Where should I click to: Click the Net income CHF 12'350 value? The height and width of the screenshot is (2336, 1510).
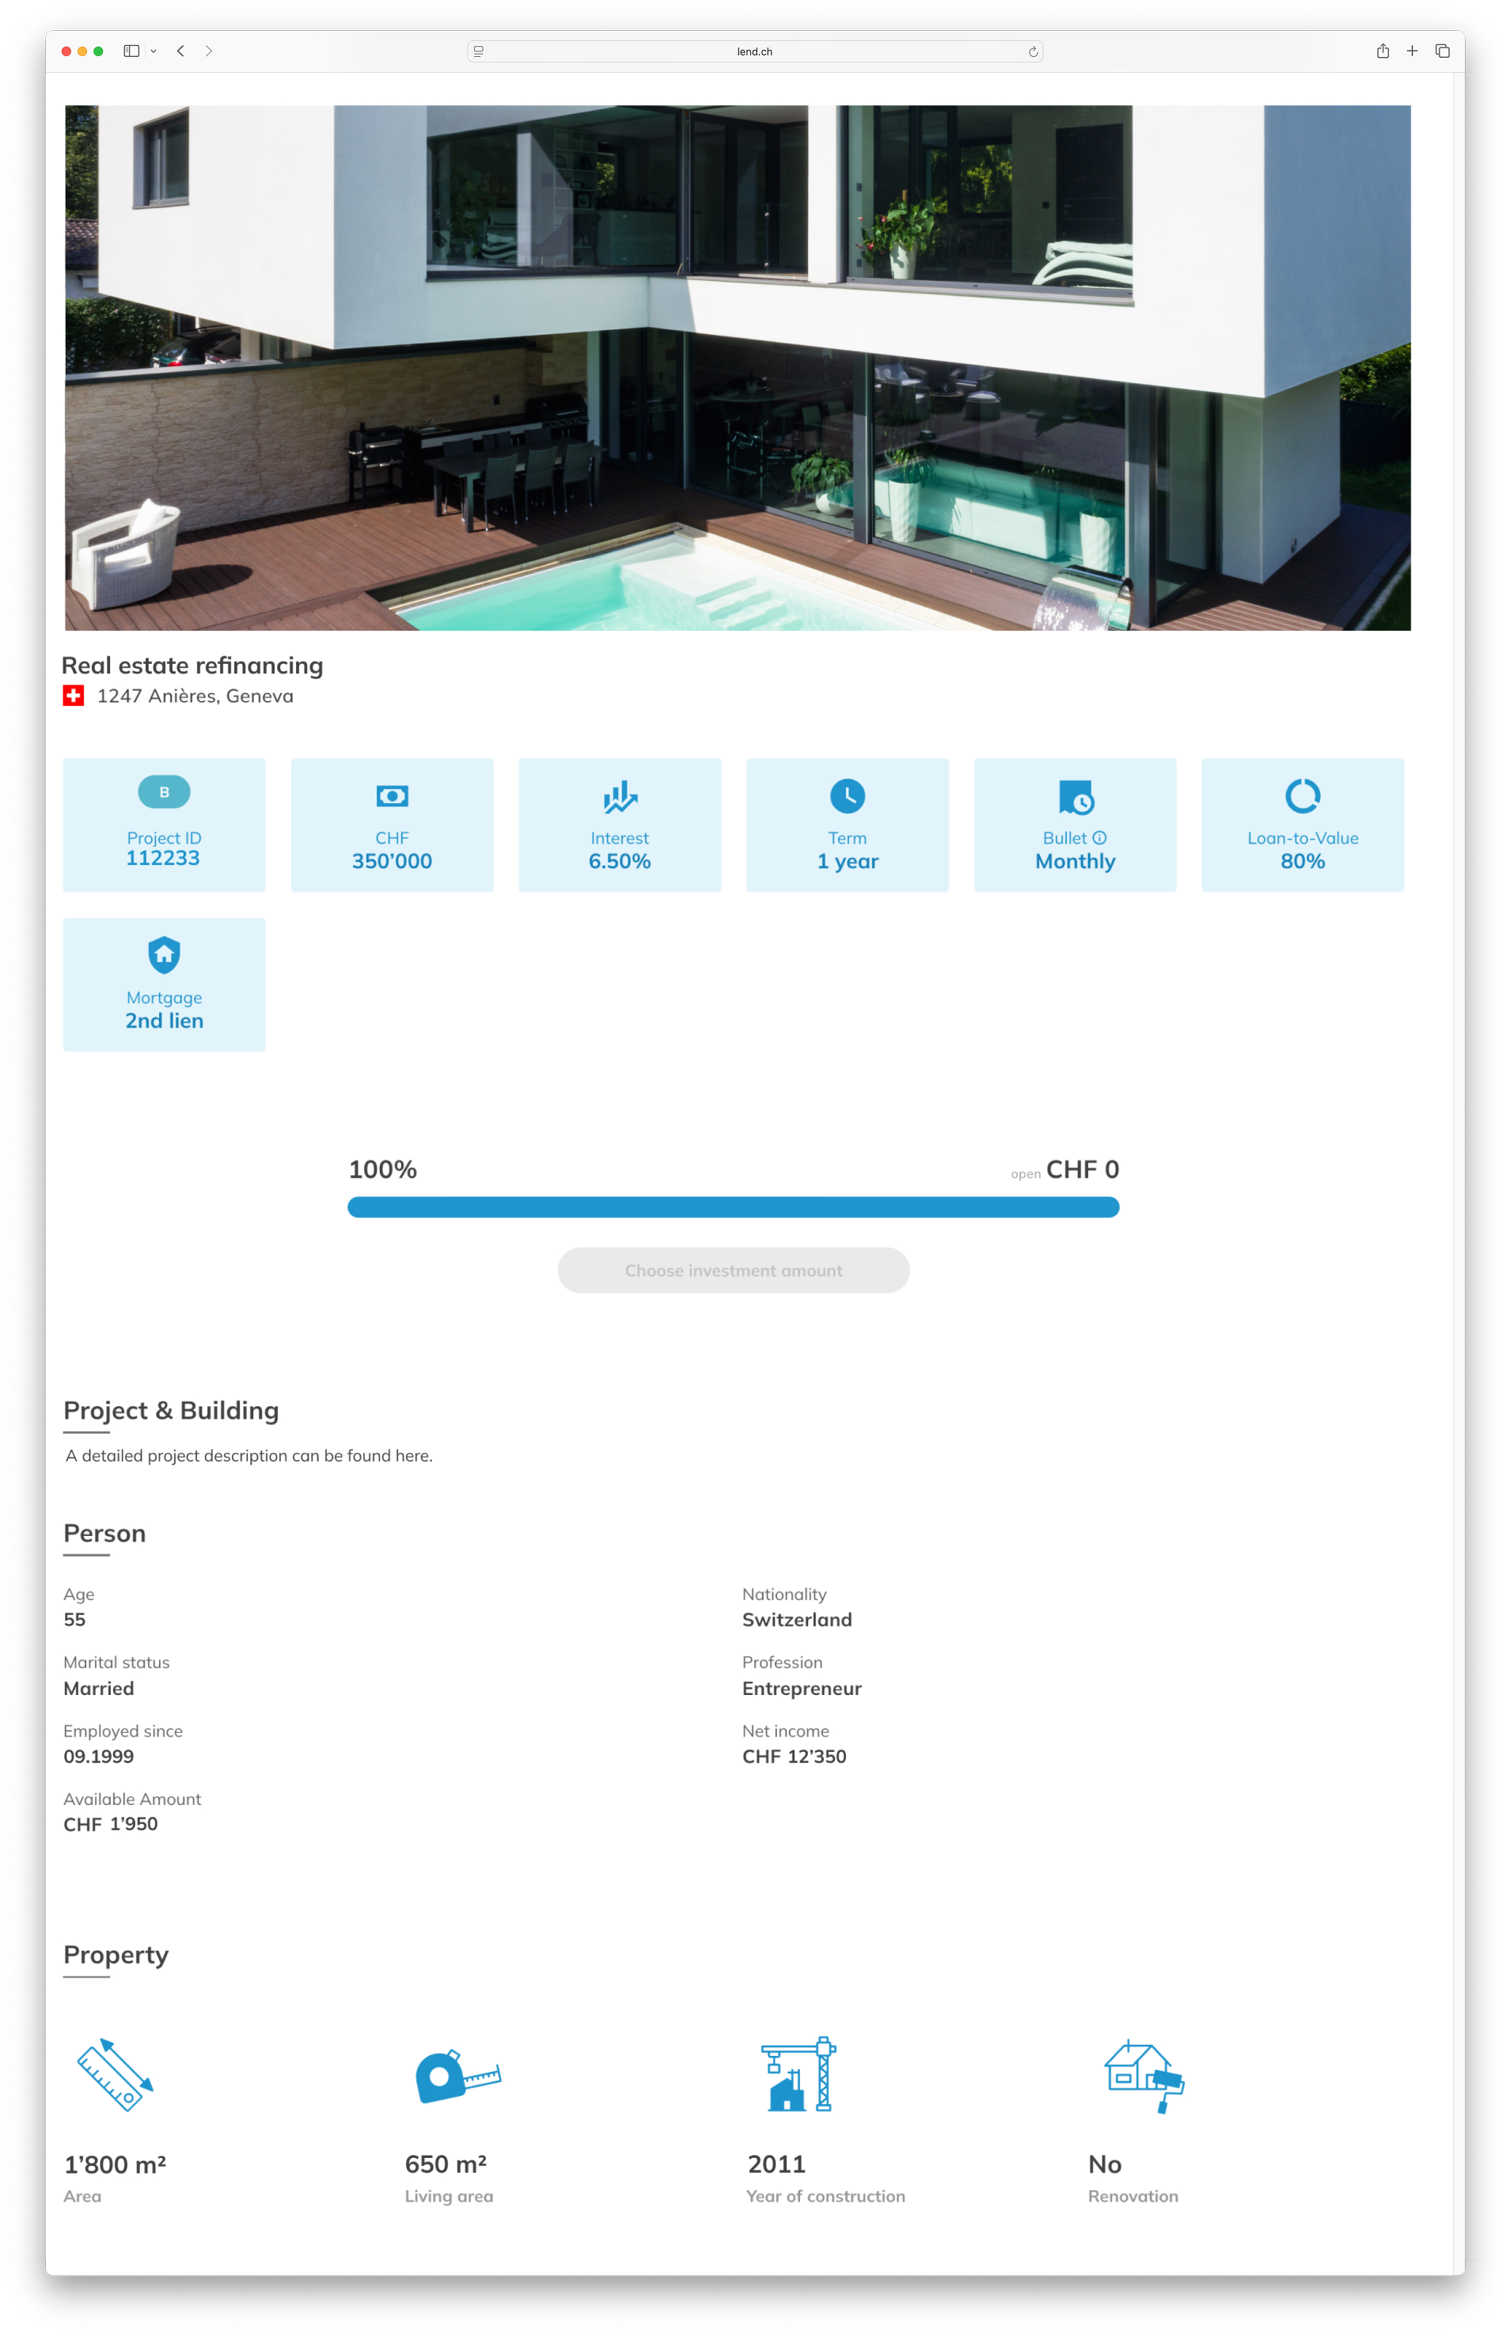[795, 1757]
